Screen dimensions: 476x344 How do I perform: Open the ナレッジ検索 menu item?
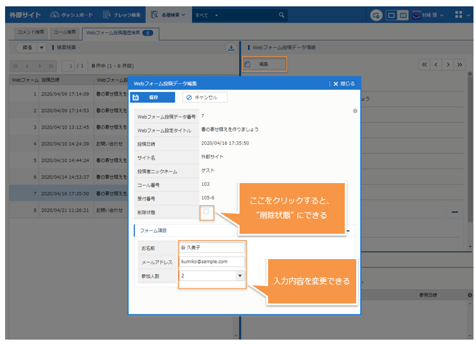pos(122,14)
